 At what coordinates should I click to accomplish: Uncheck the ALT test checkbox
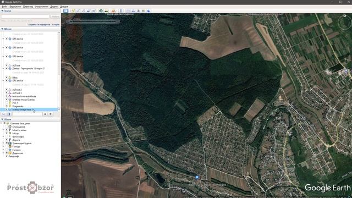7,65
